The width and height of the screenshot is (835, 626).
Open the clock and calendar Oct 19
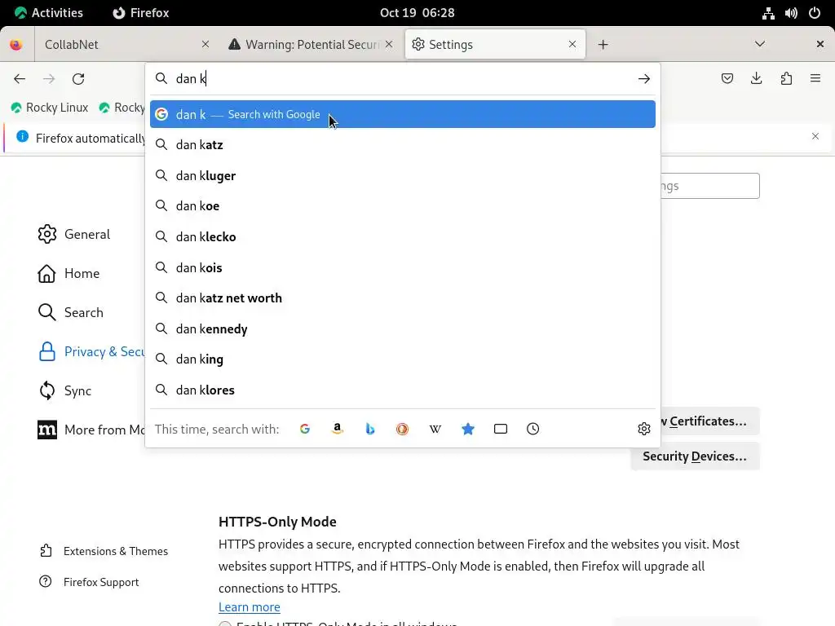(417, 13)
